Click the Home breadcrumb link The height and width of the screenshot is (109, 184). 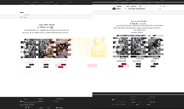(x=21, y=17)
